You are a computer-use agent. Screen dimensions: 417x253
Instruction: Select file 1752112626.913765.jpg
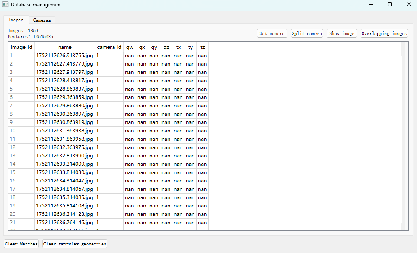65,56
